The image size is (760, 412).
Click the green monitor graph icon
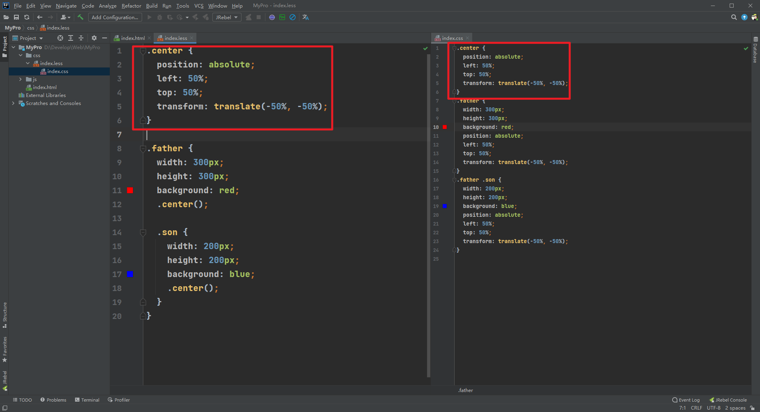coord(282,17)
